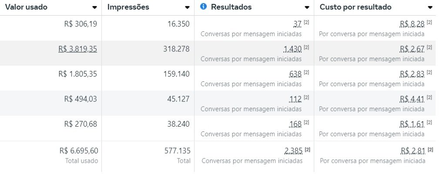440x178 pixels.
Task: Expand the Impressões column dropdown arrow
Action: pyautogui.click(x=187, y=7)
